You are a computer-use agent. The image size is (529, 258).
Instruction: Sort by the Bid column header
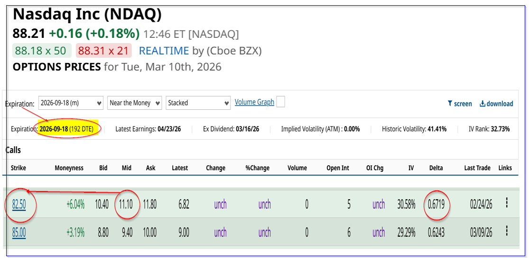point(103,168)
